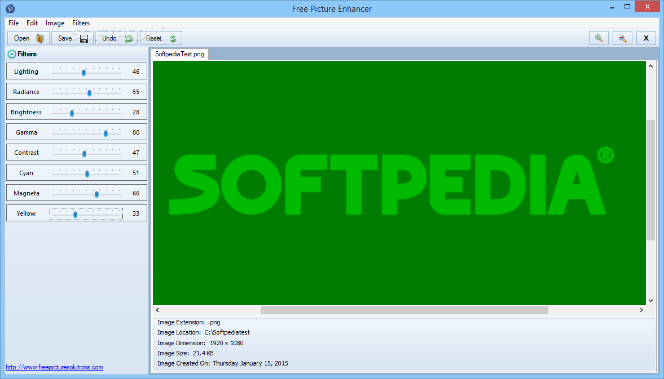Click the Cyan slider handle

pos(87,174)
